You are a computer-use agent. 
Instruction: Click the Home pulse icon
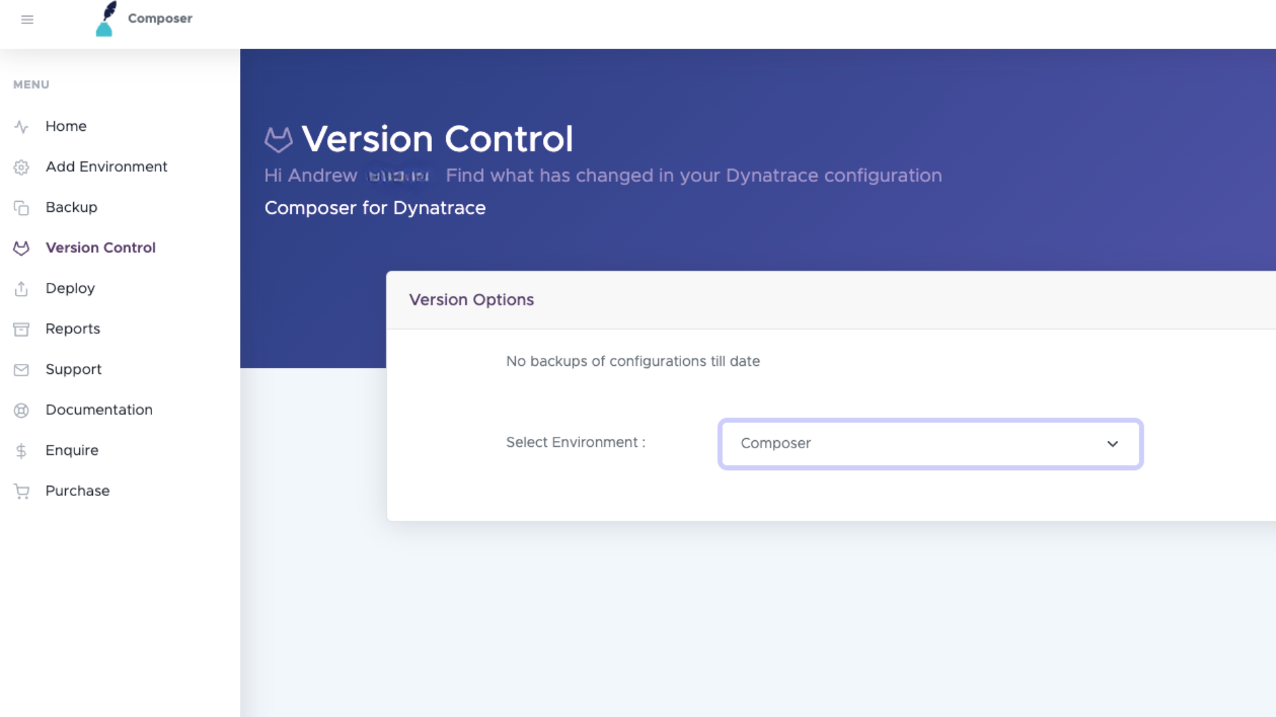(x=21, y=127)
